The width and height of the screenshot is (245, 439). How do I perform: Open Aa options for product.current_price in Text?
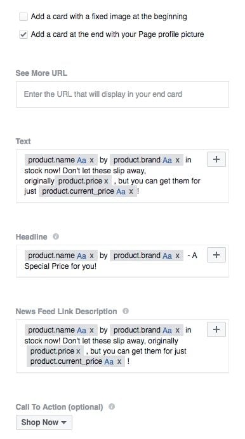pyautogui.click(x=121, y=192)
